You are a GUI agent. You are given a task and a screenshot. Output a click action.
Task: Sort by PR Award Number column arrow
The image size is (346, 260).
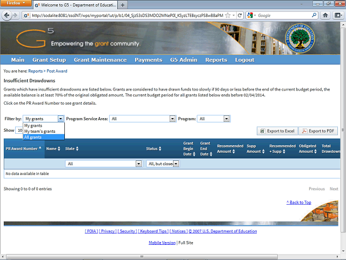point(40,147)
